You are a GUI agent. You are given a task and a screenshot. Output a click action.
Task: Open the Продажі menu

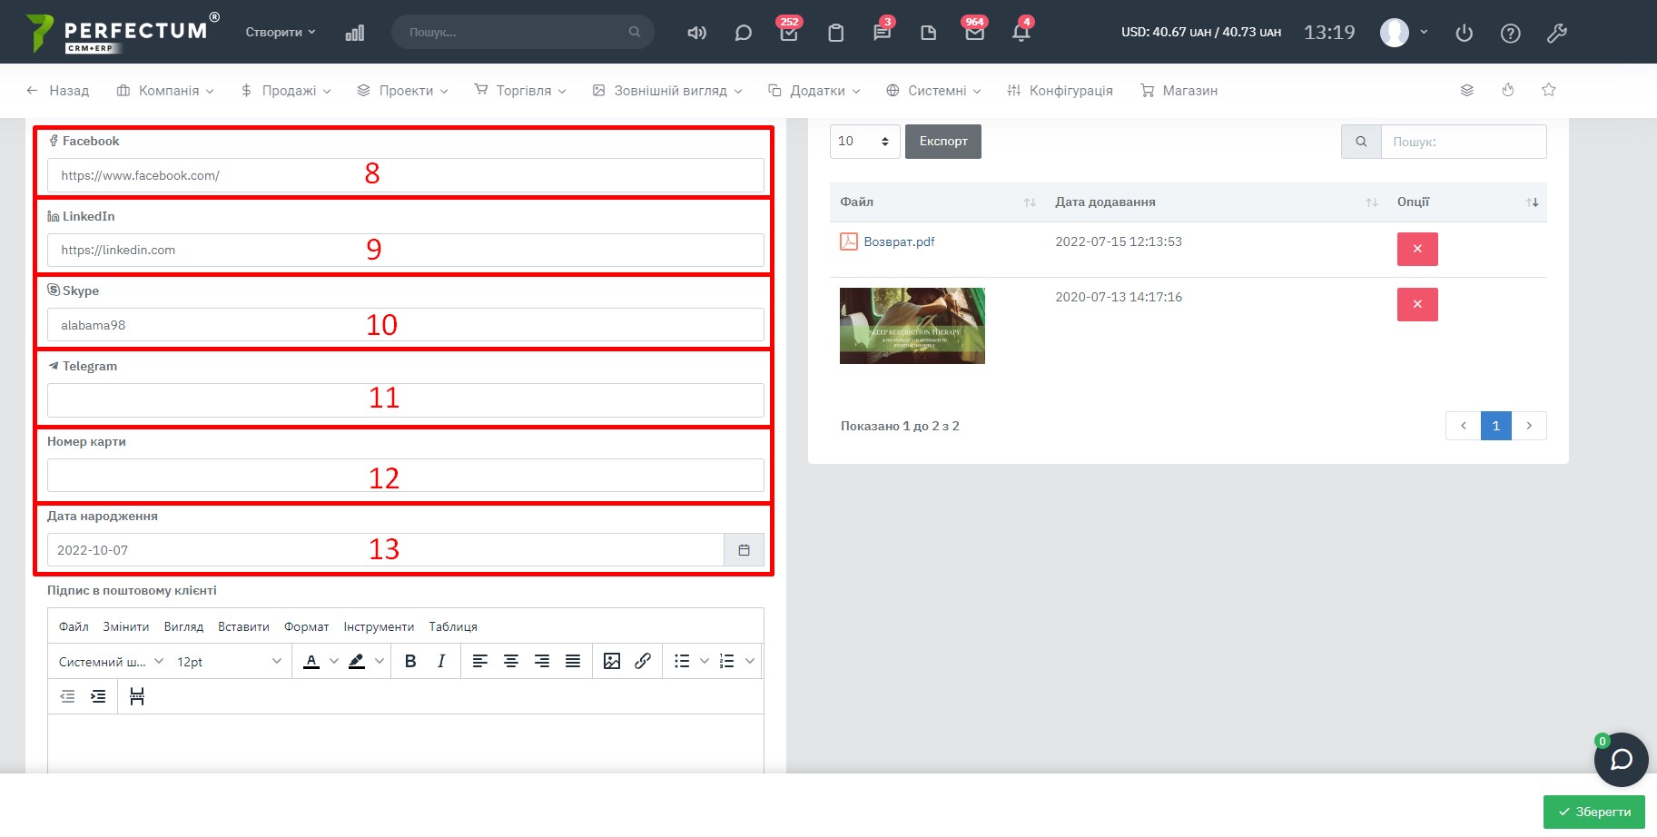(x=286, y=91)
